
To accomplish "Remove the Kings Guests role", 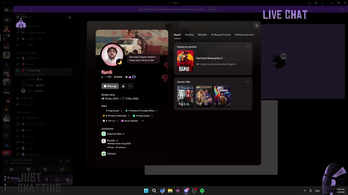I will coord(152,116).
